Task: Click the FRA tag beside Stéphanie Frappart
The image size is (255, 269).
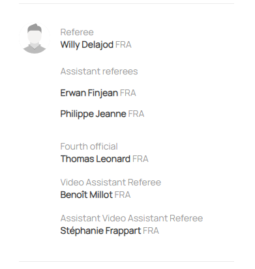Action: pos(151,230)
